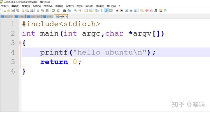Click the #include<stdio.h> line
This screenshot has width=210, height=113.
coord(61,24)
